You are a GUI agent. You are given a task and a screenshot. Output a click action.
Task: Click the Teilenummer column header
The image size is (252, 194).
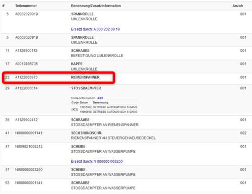(x=26, y=6)
